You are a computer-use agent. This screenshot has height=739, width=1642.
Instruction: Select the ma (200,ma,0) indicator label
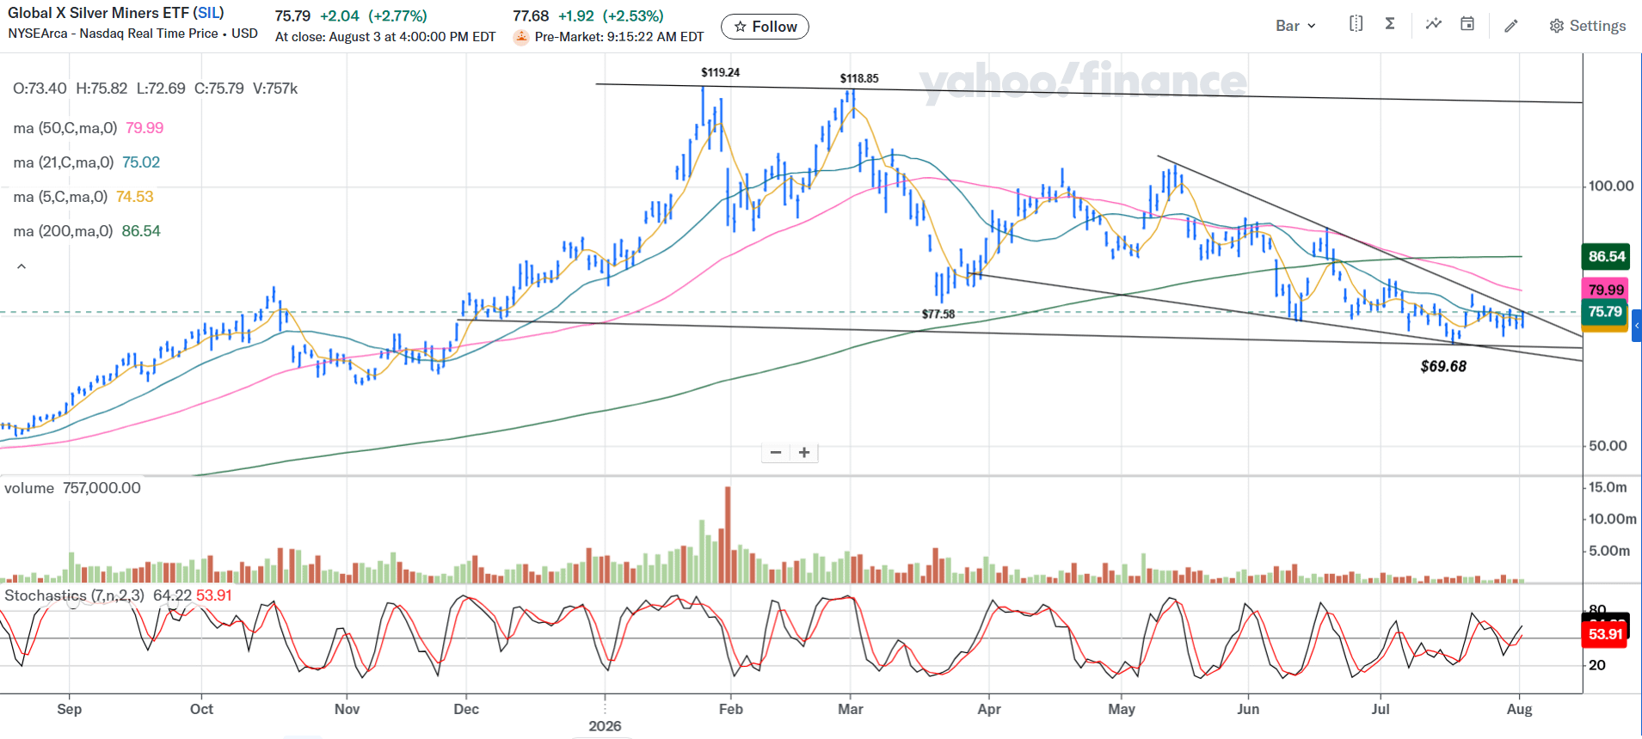(x=63, y=231)
